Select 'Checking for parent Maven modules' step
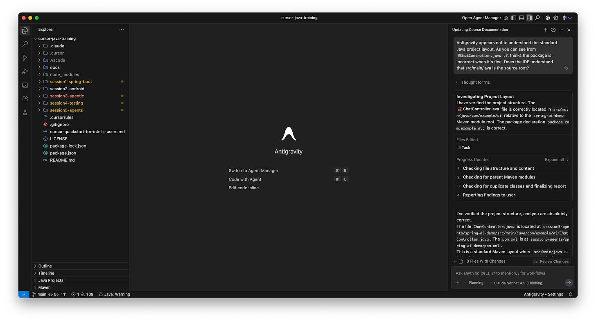596x322 pixels. coord(499,177)
